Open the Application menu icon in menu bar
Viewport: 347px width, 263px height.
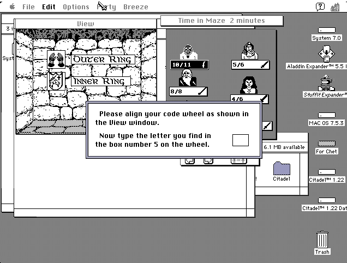pyautogui.click(x=335, y=7)
